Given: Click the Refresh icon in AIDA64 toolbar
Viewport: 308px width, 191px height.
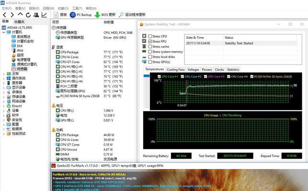Looking at the screenshot, I should (28, 15).
